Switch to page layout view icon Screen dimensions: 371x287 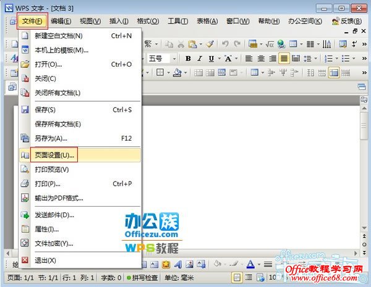[237, 277]
